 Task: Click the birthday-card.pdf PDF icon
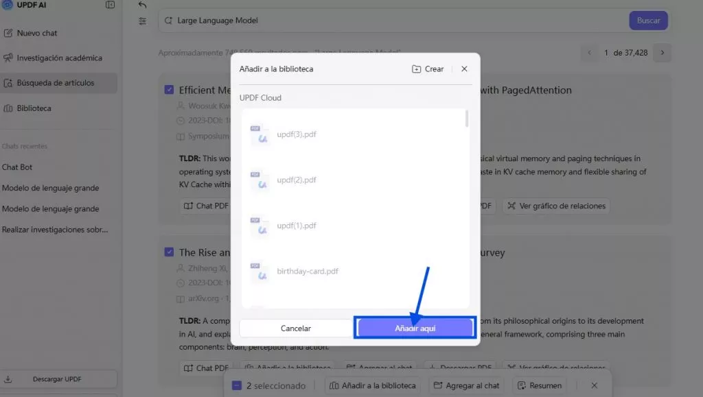[x=259, y=272]
